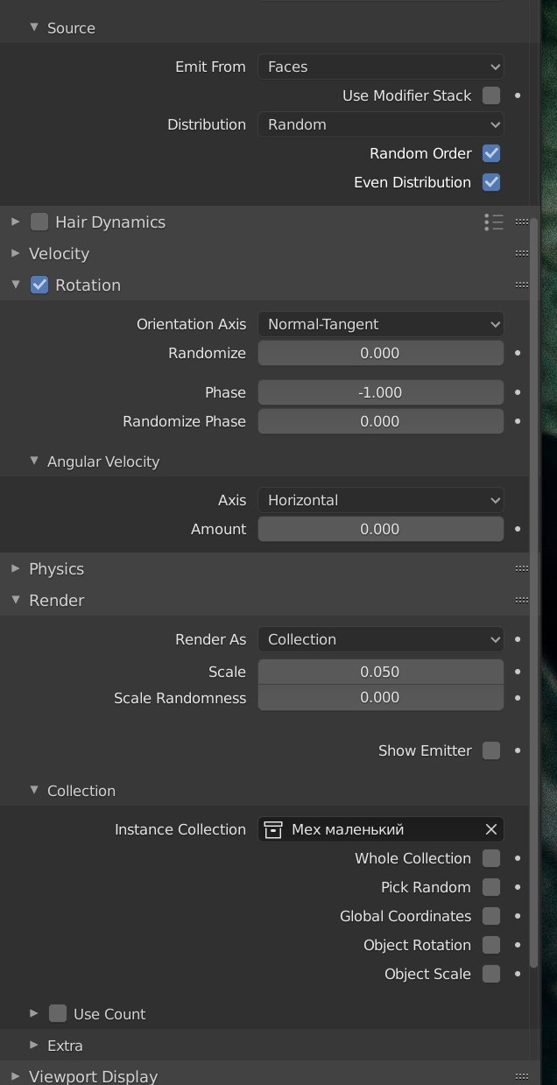Click the Scale Randomness slider field

coord(380,698)
